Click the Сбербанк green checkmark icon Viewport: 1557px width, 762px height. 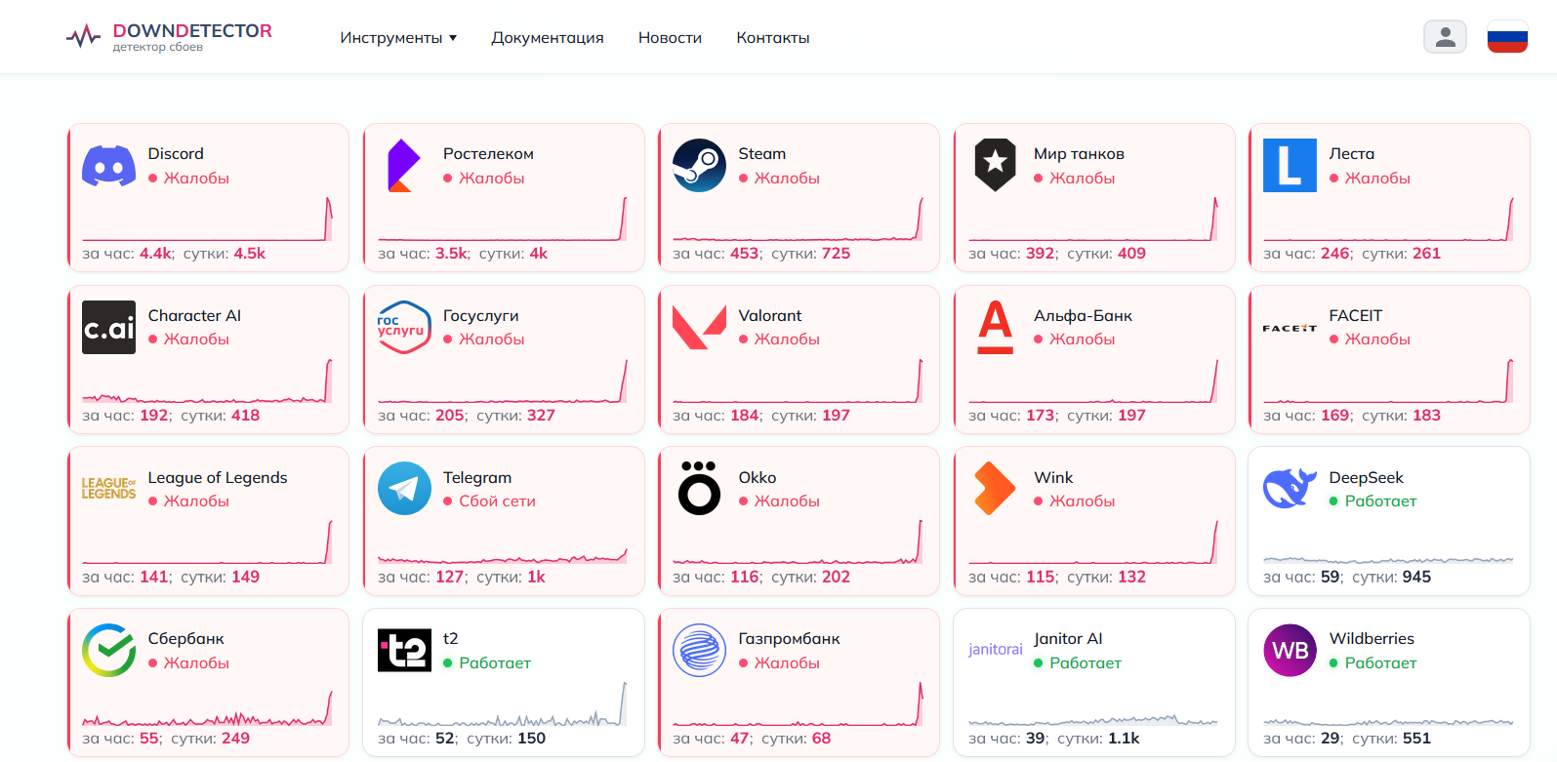click(x=109, y=651)
